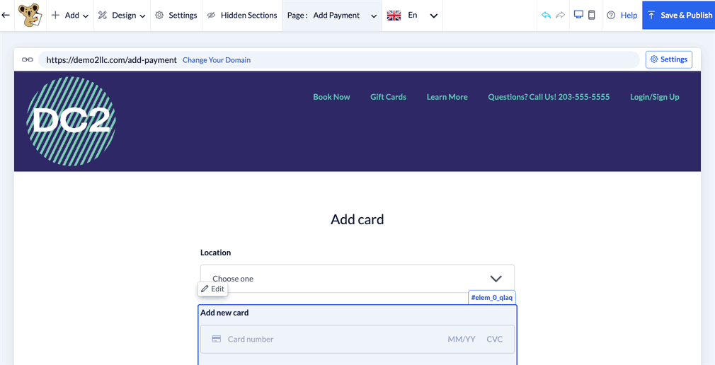Switch to desktop preview icon

578,15
